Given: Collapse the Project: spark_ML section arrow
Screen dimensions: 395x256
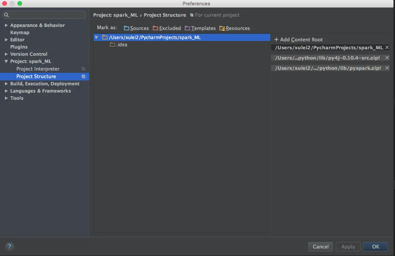Looking at the screenshot, I should [x=6, y=61].
